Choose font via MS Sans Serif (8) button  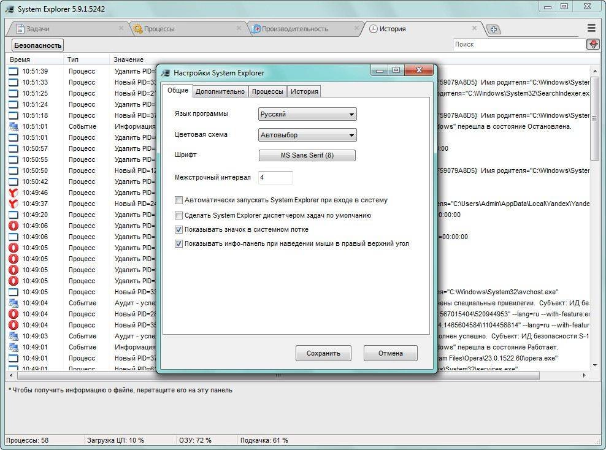pyautogui.click(x=307, y=155)
